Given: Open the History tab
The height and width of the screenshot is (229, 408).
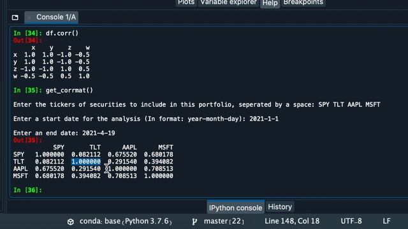Looking at the screenshot, I should point(280,207).
